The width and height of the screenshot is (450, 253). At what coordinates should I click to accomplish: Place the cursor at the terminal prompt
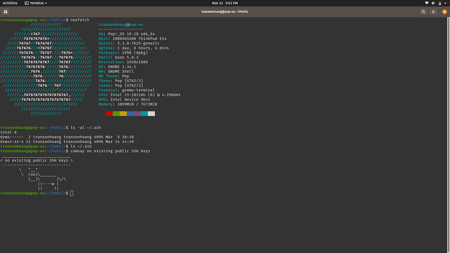pyautogui.click(x=72, y=193)
